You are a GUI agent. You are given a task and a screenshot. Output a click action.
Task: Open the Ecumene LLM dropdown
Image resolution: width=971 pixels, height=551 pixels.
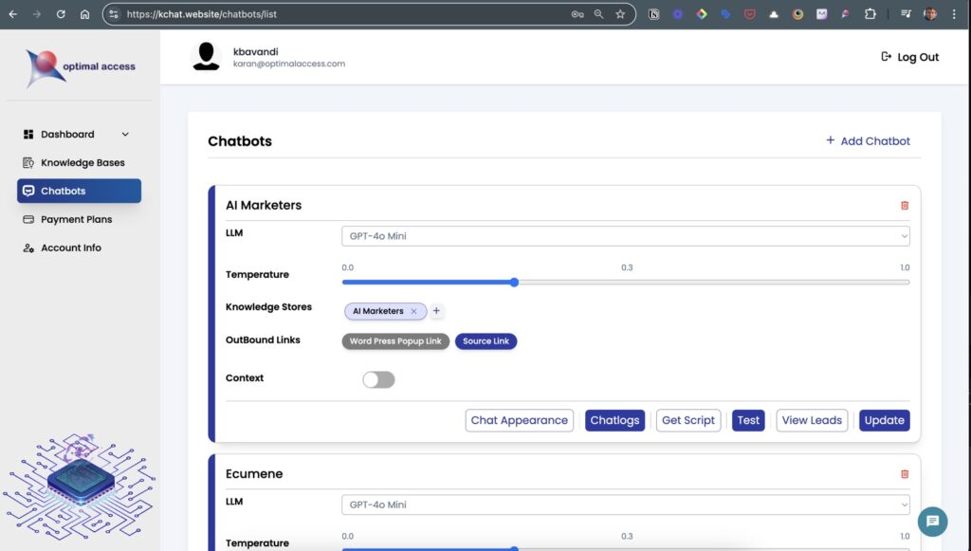click(x=626, y=505)
